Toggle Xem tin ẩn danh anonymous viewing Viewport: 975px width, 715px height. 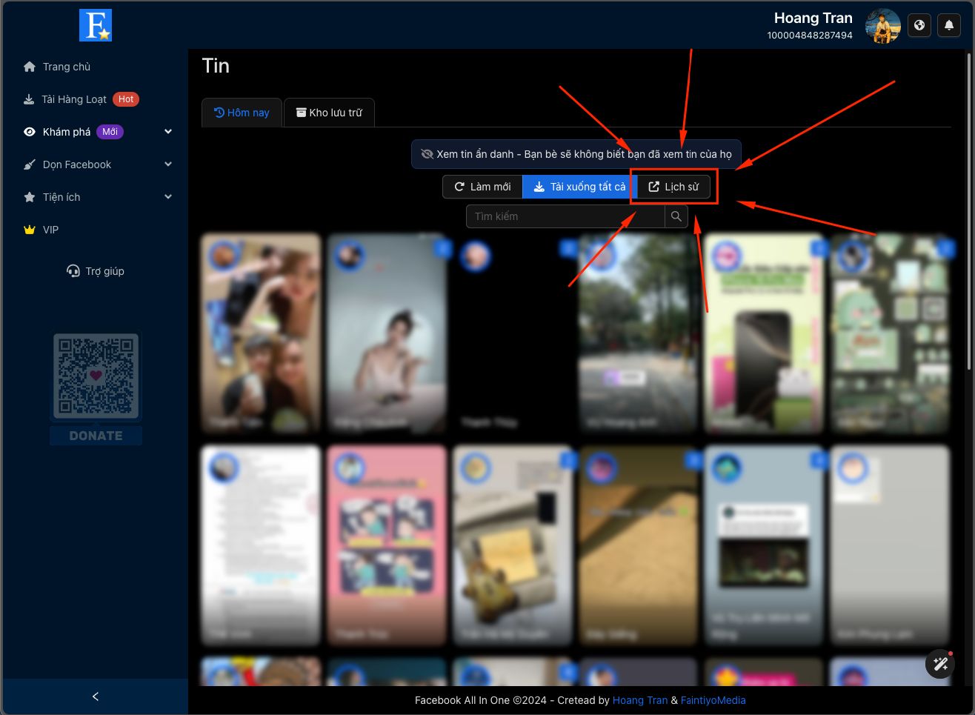[576, 154]
